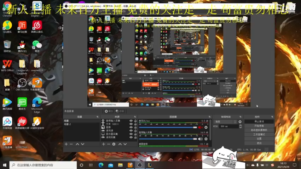Open the 斗鱼直播 desktop icon
Screen dimensions: 301x169
[7, 142]
